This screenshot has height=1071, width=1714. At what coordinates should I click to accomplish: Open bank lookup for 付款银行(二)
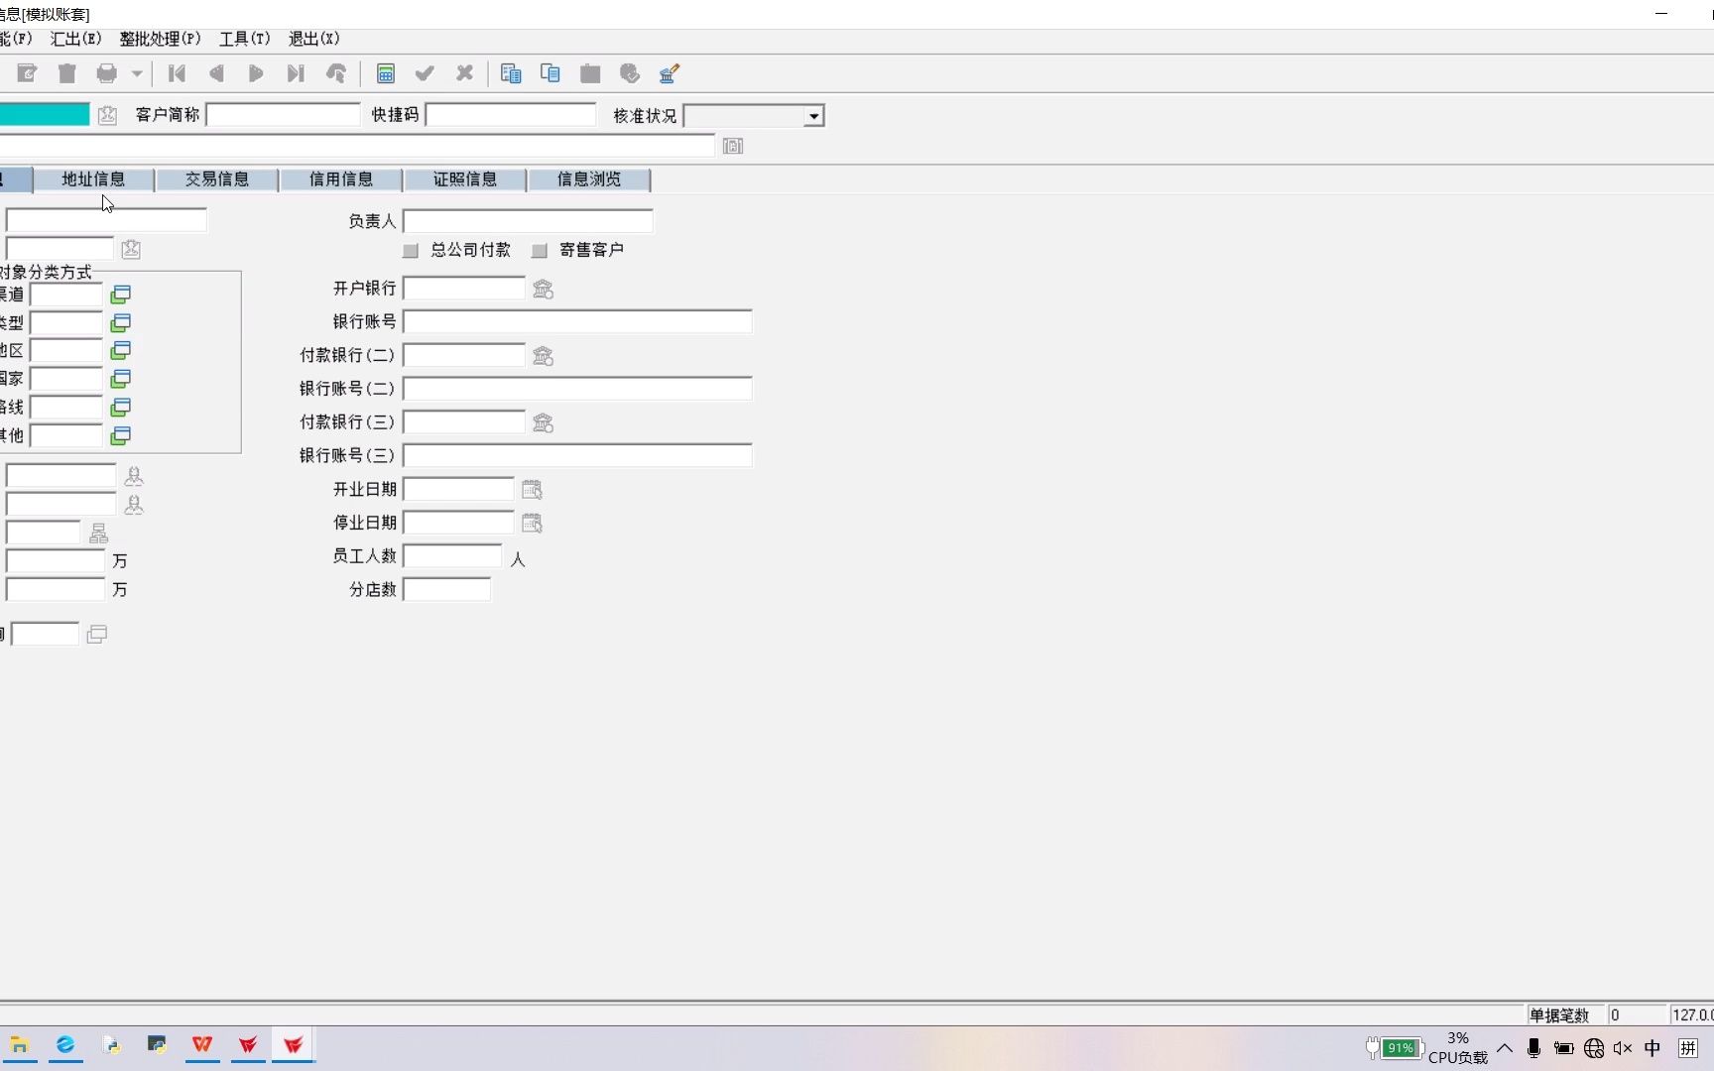[x=543, y=355]
